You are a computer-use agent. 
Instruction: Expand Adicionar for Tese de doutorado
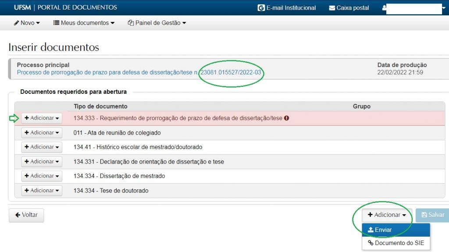point(42,190)
